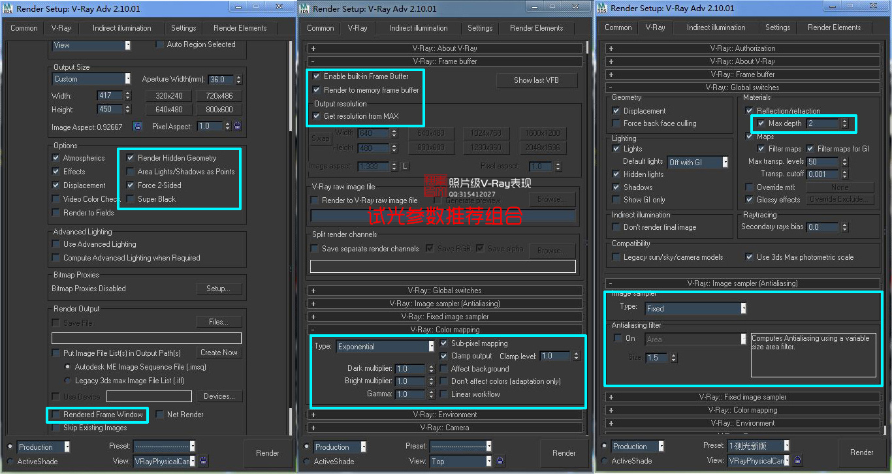The width and height of the screenshot is (892, 474).
Task: Enable Linear workflow checkbox
Action: 444,394
